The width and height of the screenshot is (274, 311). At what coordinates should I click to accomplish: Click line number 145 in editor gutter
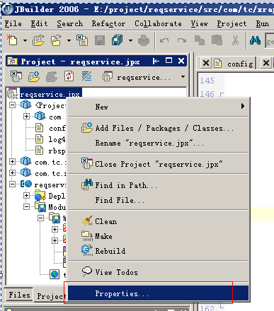(x=207, y=81)
